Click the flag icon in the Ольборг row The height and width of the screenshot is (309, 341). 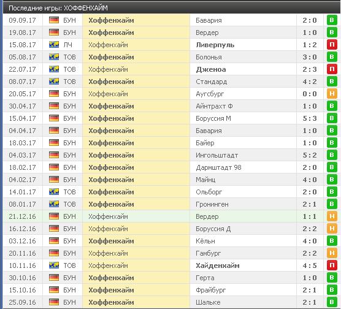(x=54, y=192)
